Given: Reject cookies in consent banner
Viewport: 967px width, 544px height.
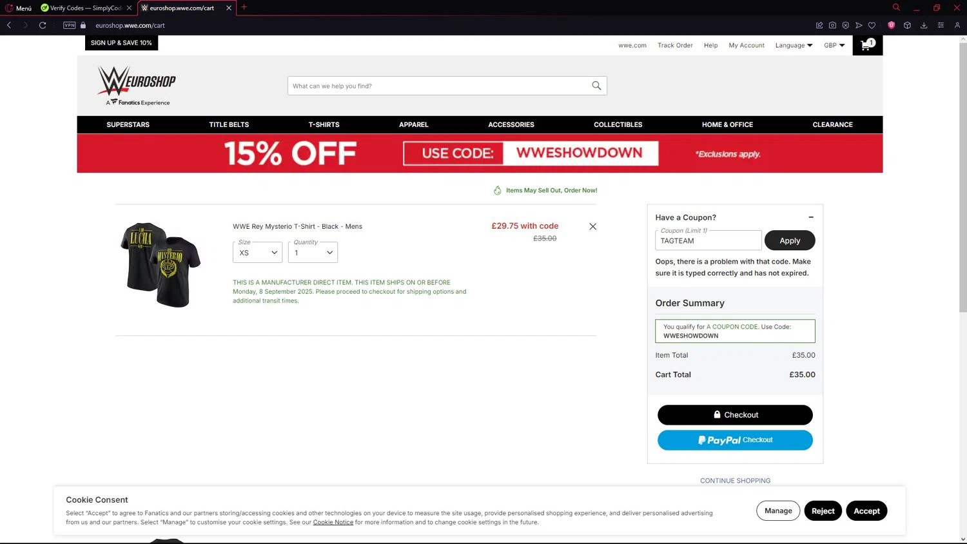Looking at the screenshot, I should (x=823, y=511).
